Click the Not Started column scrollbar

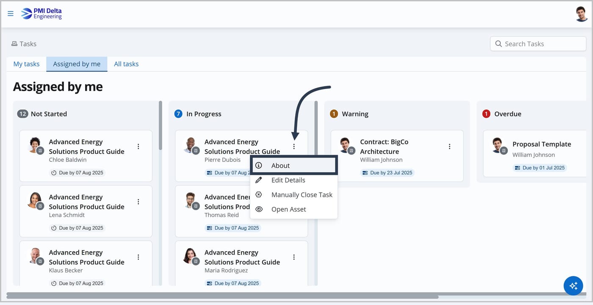point(160,125)
